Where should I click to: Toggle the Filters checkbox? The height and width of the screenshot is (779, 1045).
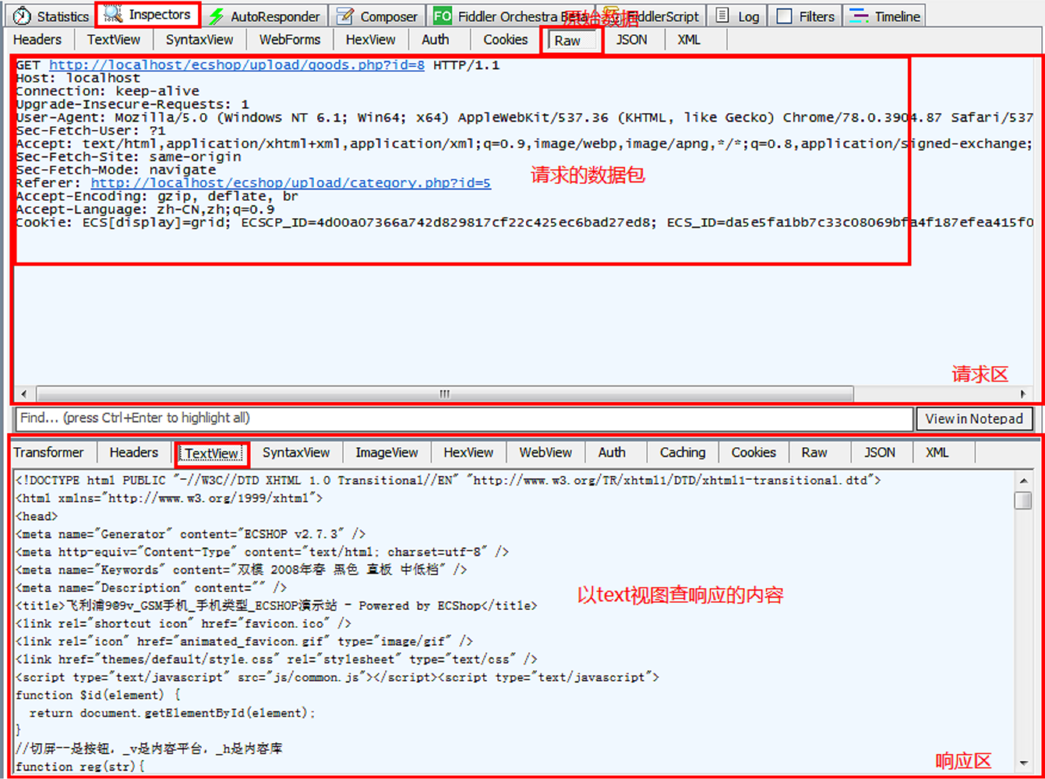pyautogui.click(x=784, y=17)
